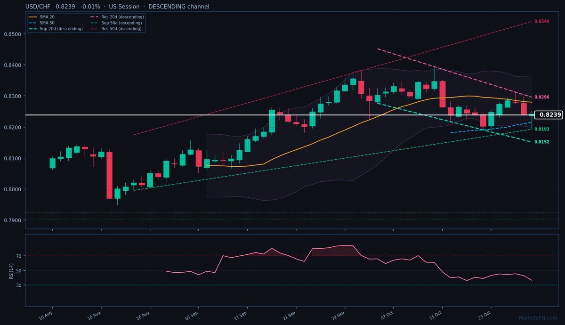The width and height of the screenshot is (565, 325).
Task: Click the 26 Aug date label
Action: 143,315
